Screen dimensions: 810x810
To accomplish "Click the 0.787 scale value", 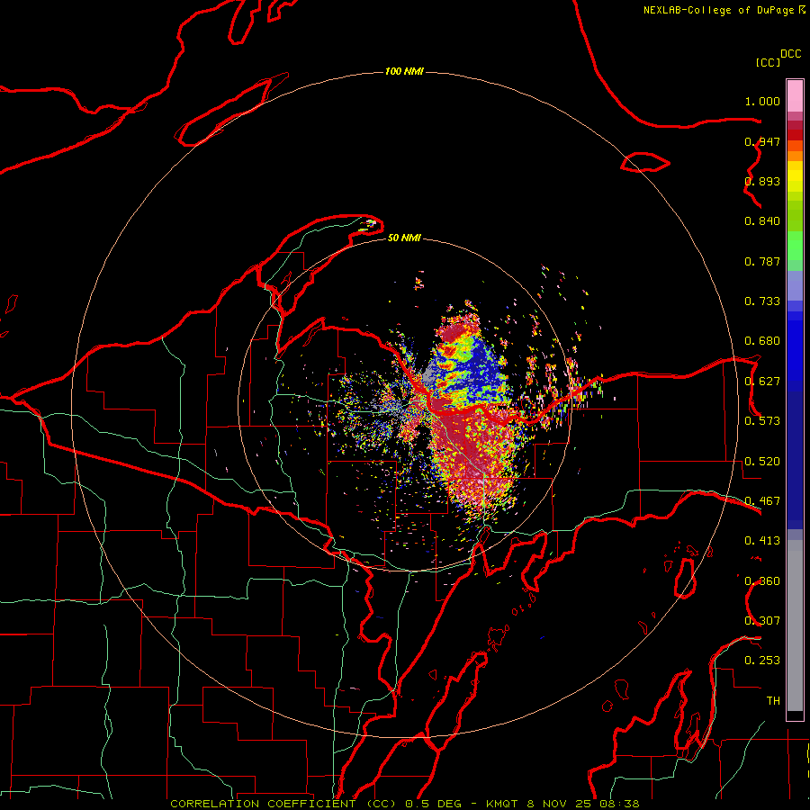I will 762,261.
